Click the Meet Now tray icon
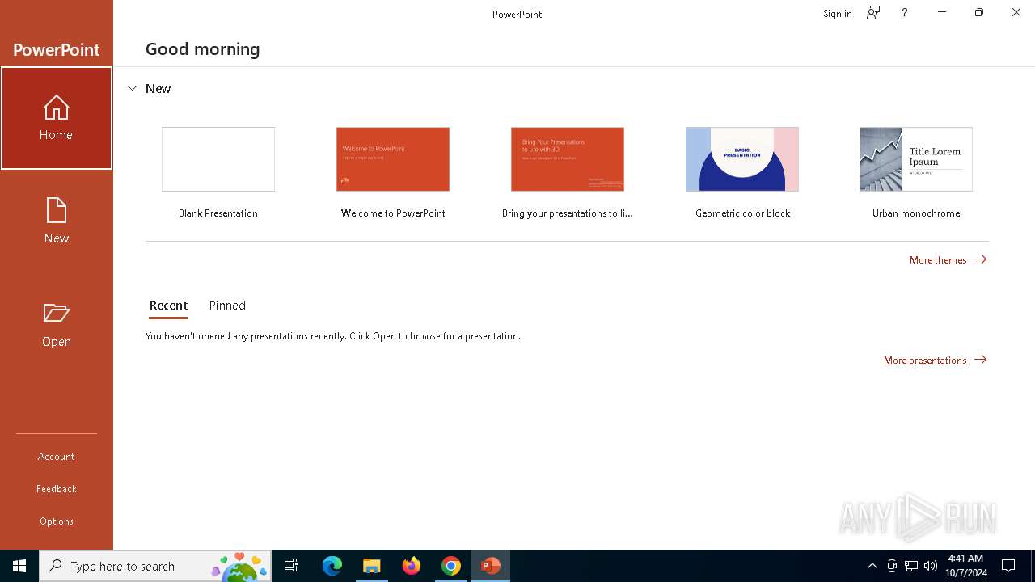The width and height of the screenshot is (1035, 582). (x=892, y=566)
